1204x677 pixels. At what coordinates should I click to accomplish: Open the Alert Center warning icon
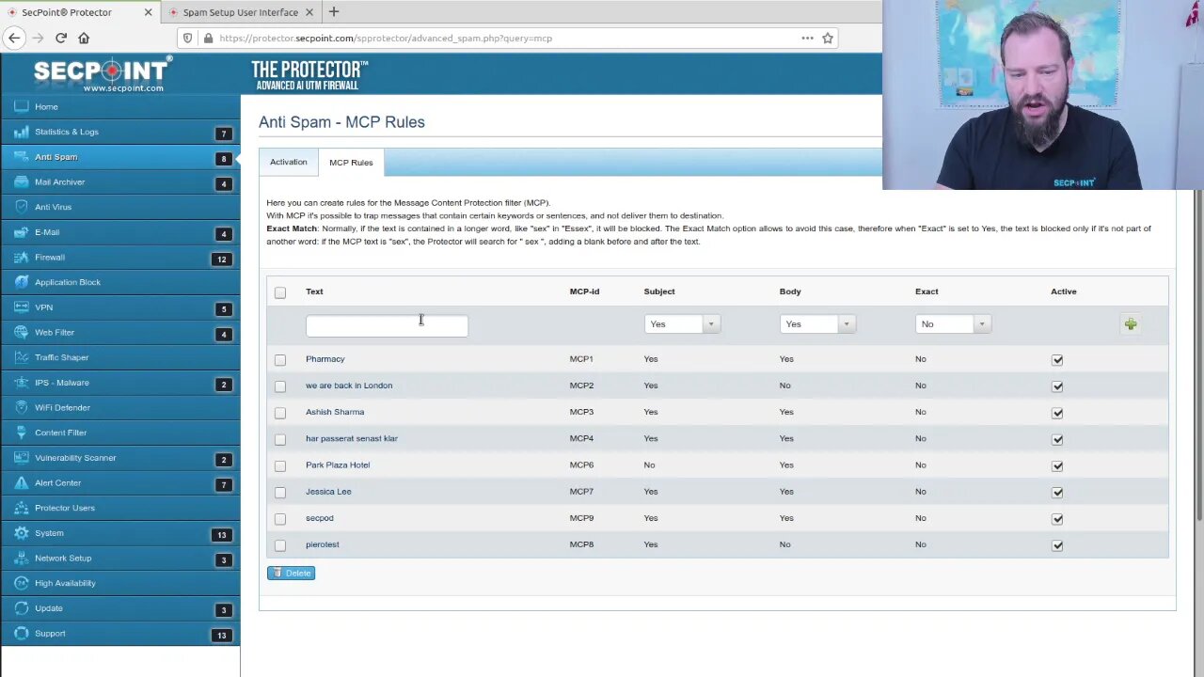click(21, 483)
